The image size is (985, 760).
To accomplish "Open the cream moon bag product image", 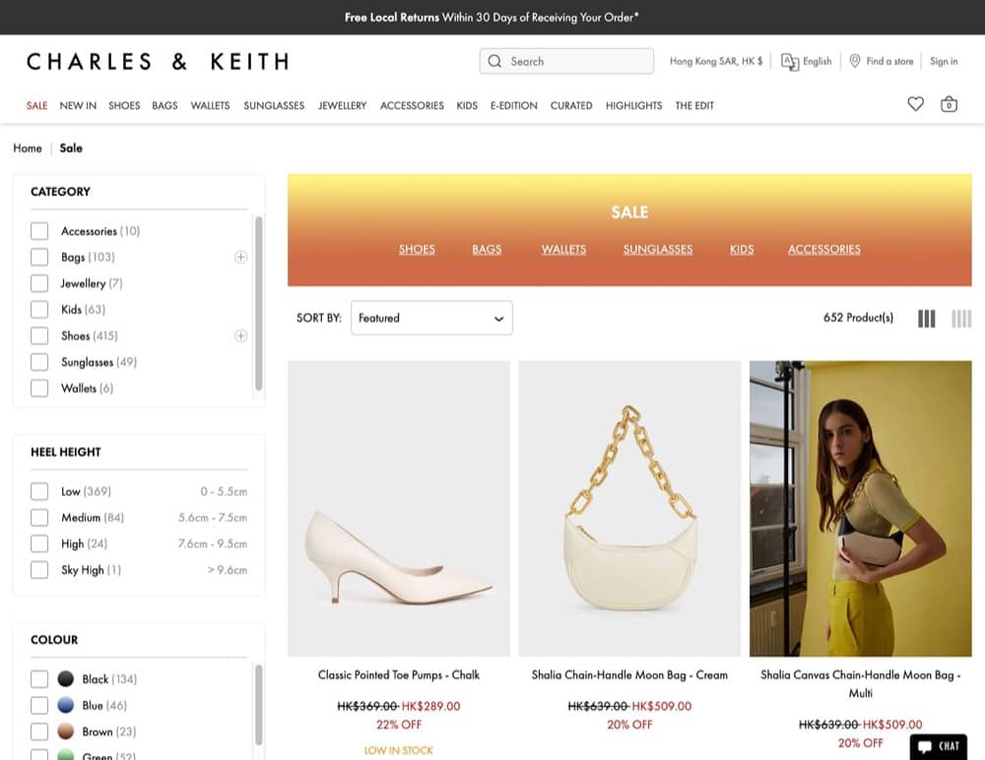I will click(x=629, y=509).
